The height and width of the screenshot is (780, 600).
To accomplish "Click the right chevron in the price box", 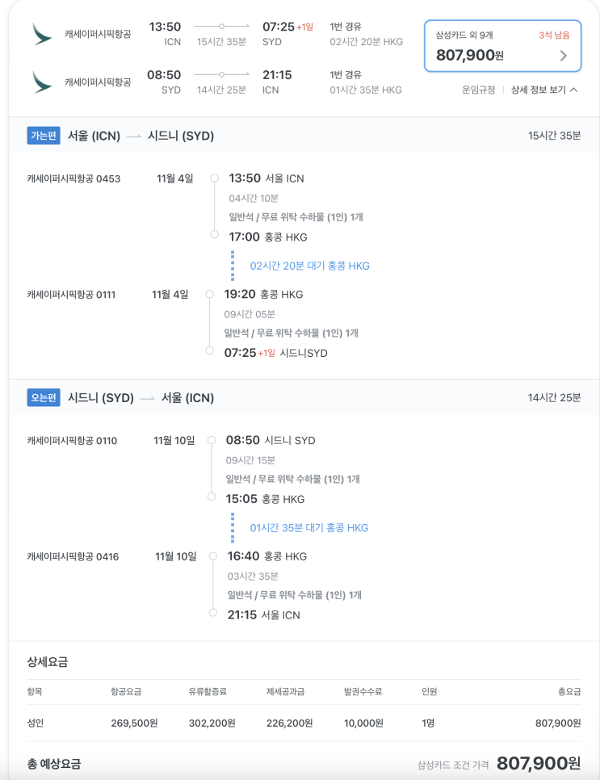I will click(x=563, y=56).
